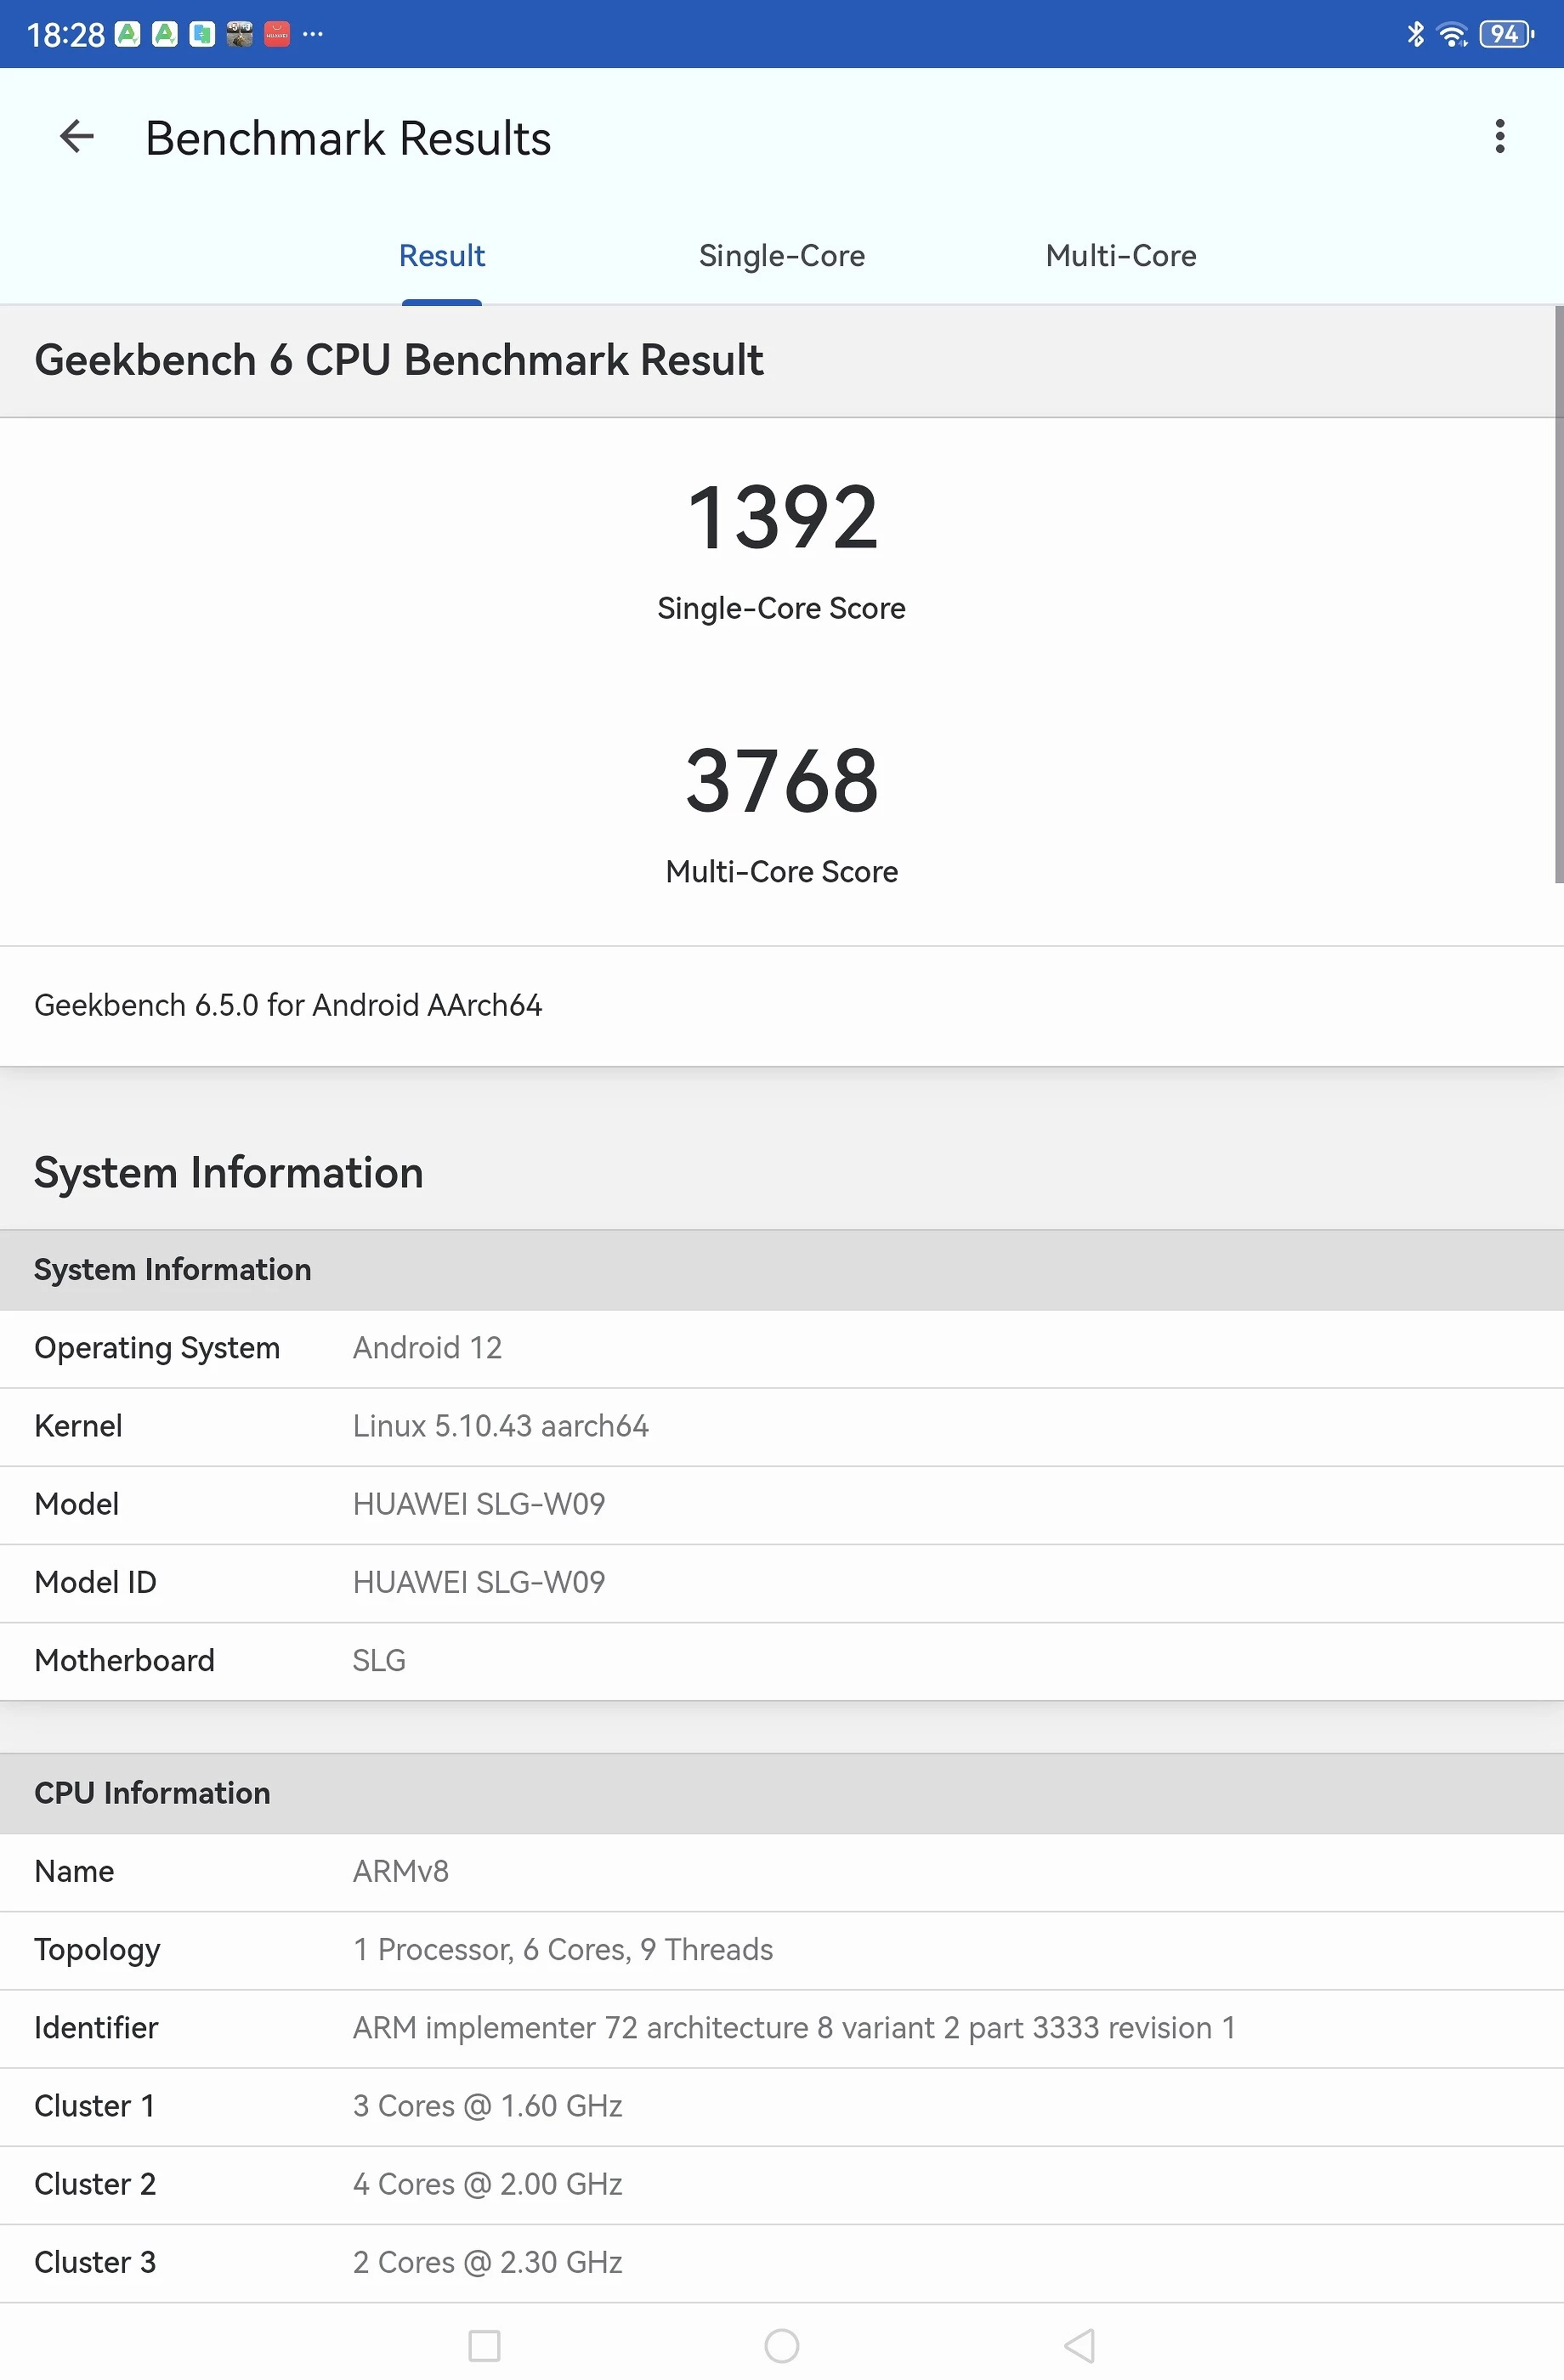The image size is (1564, 2380).
Task: Open the three-dot overflow menu
Action: click(x=1499, y=137)
